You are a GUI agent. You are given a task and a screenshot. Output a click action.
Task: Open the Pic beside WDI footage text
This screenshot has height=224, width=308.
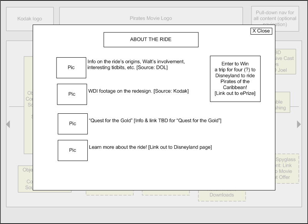72,94
